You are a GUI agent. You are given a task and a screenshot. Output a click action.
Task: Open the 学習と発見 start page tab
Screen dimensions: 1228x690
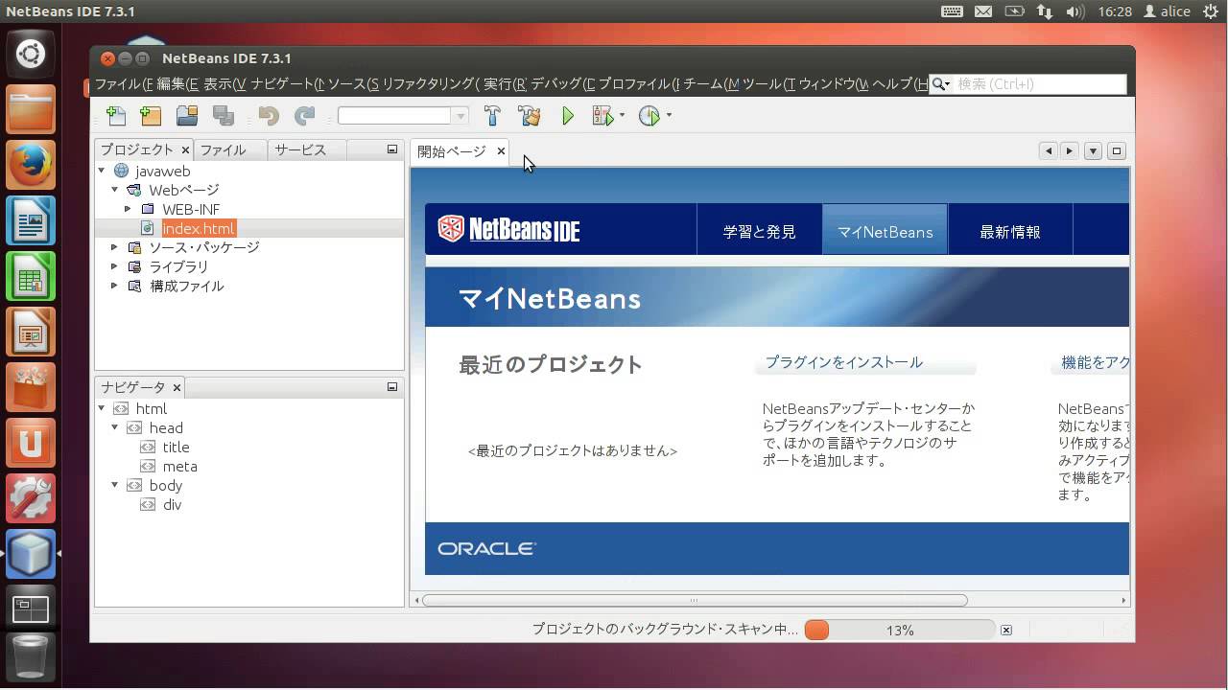coord(760,232)
